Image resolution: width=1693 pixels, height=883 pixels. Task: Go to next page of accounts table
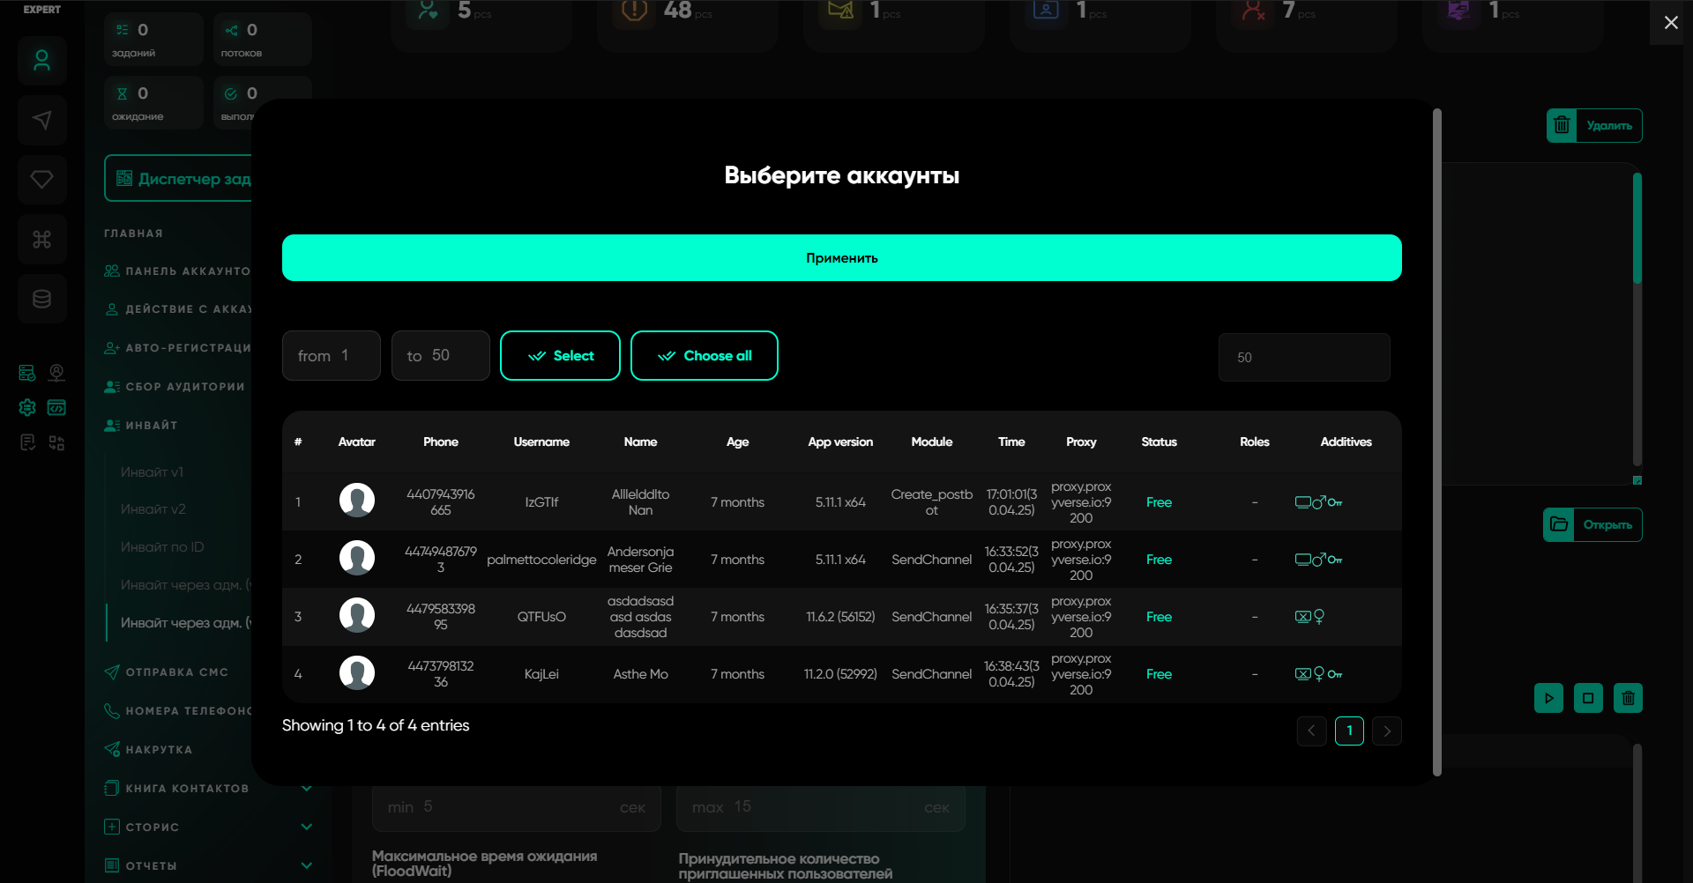tap(1387, 731)
